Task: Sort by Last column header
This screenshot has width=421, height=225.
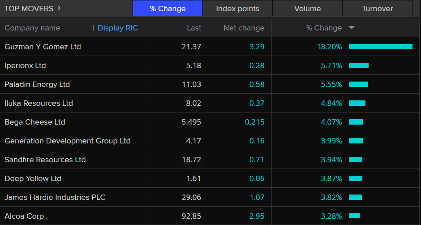Action: [x=194, y=28]
